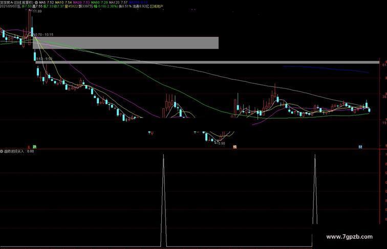Click the 区域地产 sector label
The width and height of the screenshot is (387, 249).
(x=157, y=7)
